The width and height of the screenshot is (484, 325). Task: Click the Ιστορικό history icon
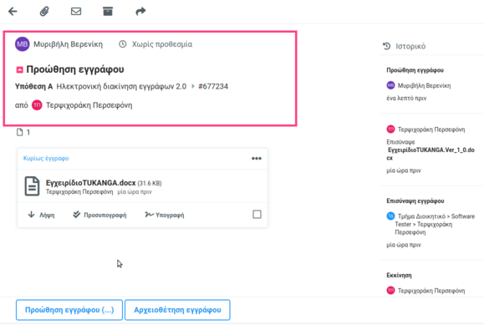coord(387,46)
